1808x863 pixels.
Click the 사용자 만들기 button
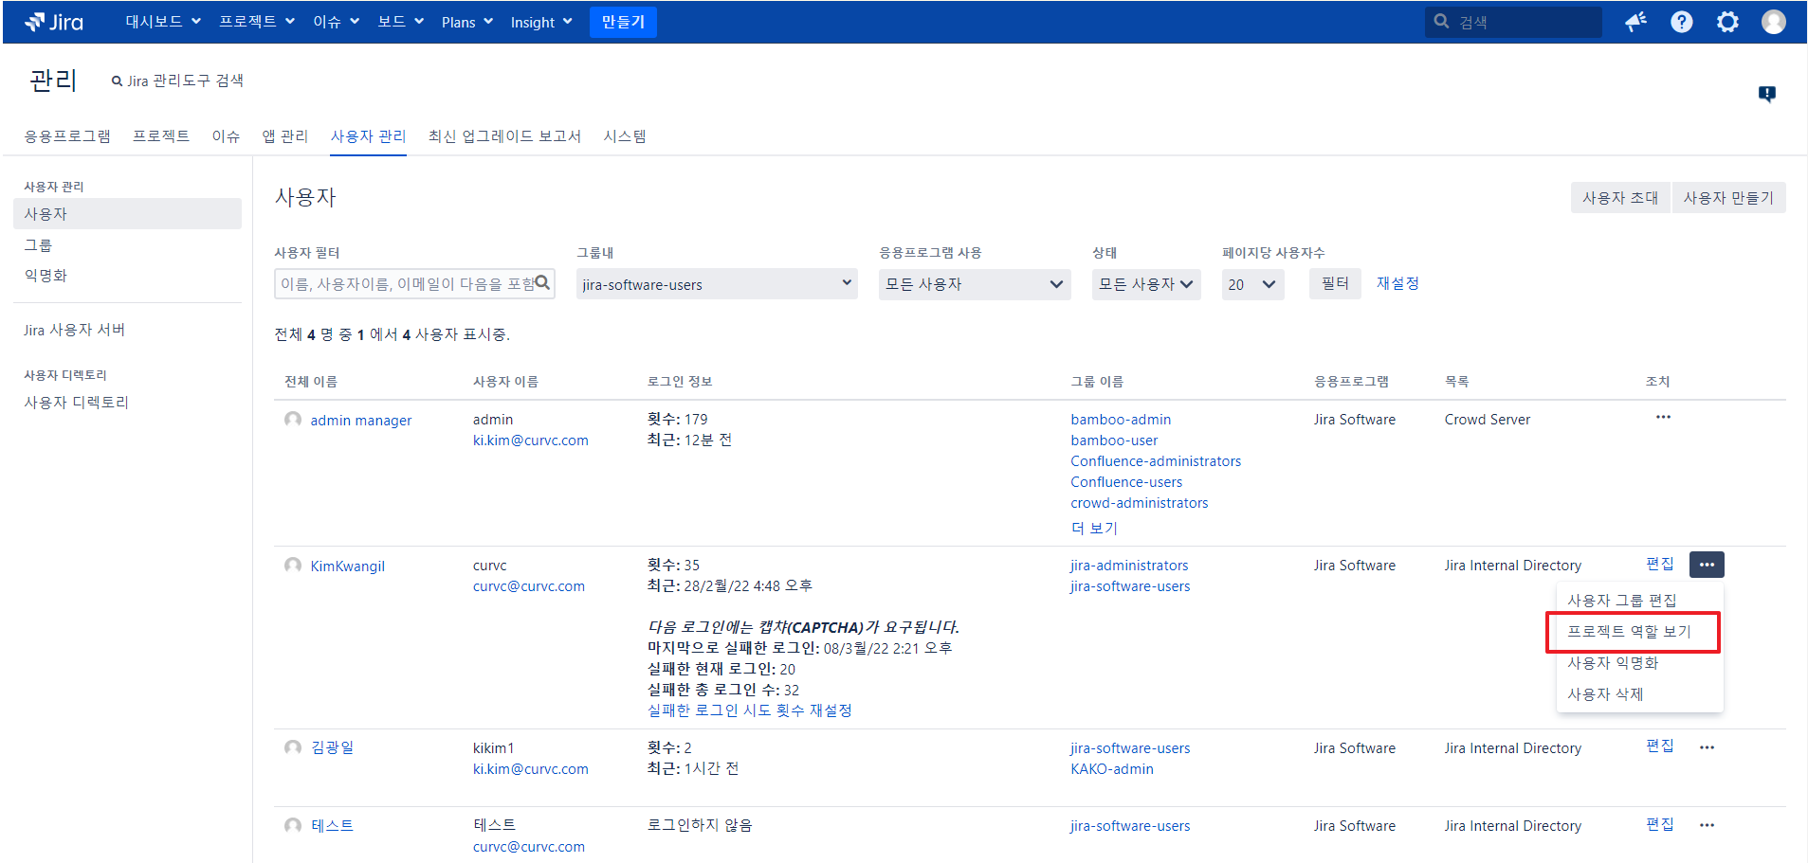click(x=1728, y=198)
